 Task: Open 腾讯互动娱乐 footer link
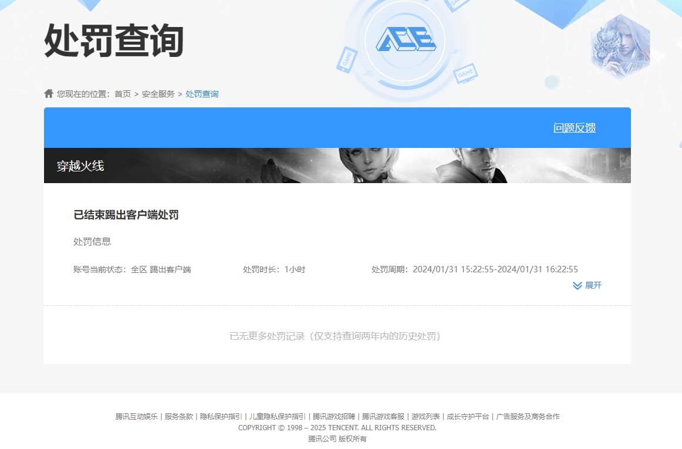136,417
